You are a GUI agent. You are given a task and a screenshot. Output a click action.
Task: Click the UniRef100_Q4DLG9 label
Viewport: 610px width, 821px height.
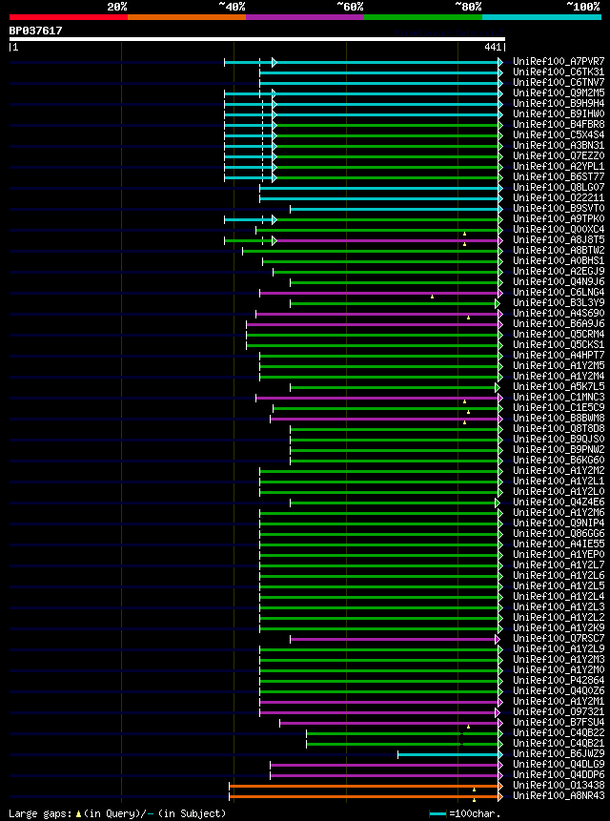(x=559, y=764)
